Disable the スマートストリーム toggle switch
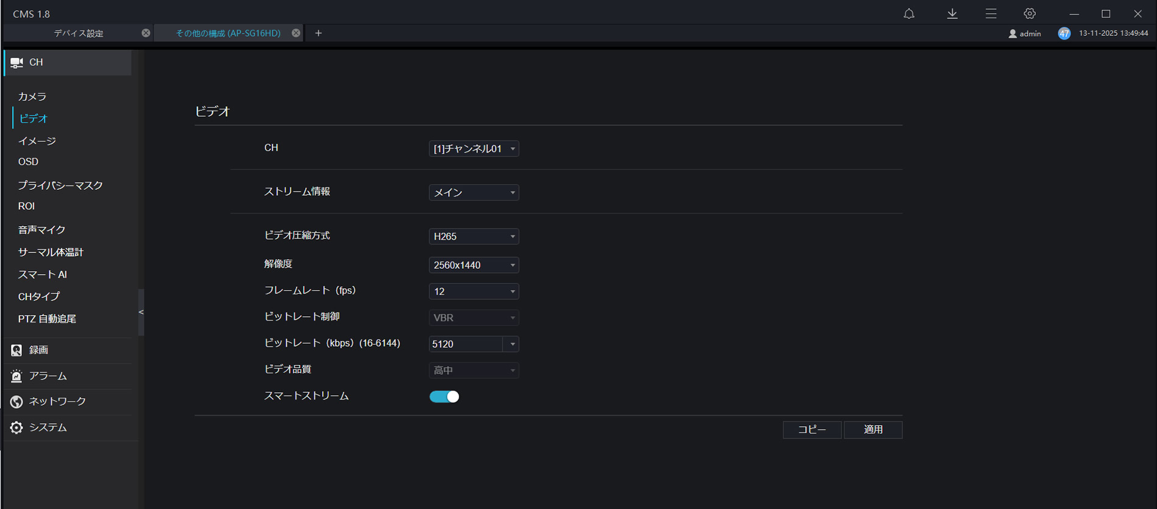 445,396
